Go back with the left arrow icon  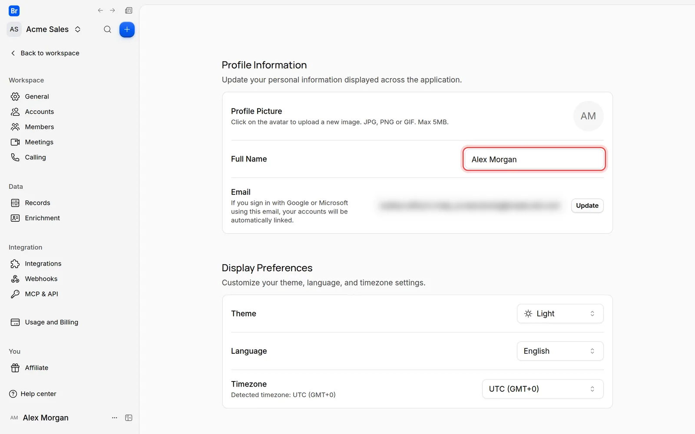tap(100, 10)
